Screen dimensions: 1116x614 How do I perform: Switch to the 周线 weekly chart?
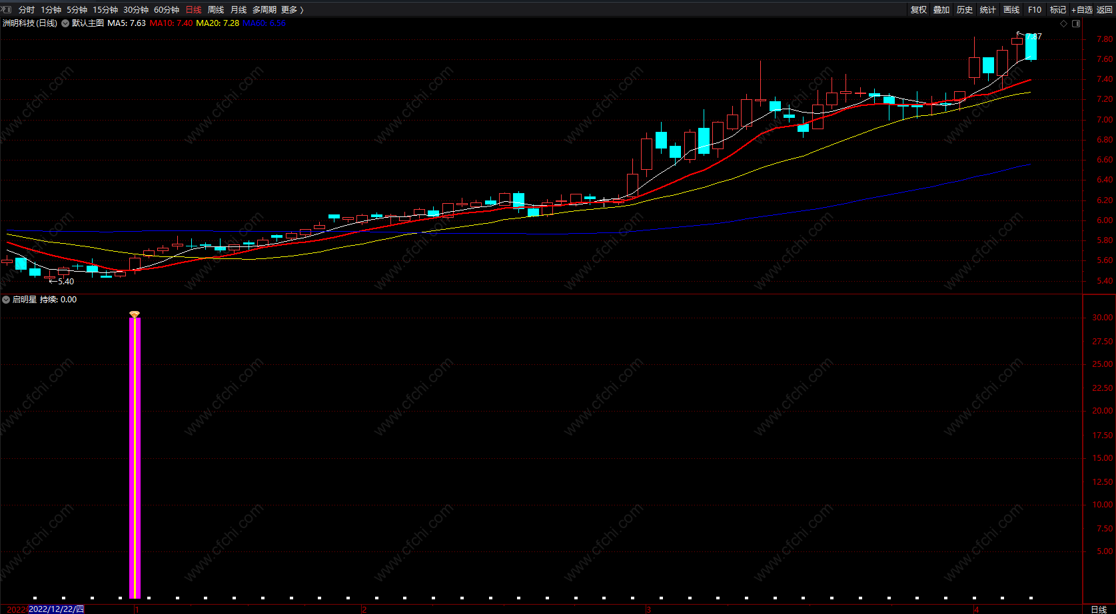216,10
